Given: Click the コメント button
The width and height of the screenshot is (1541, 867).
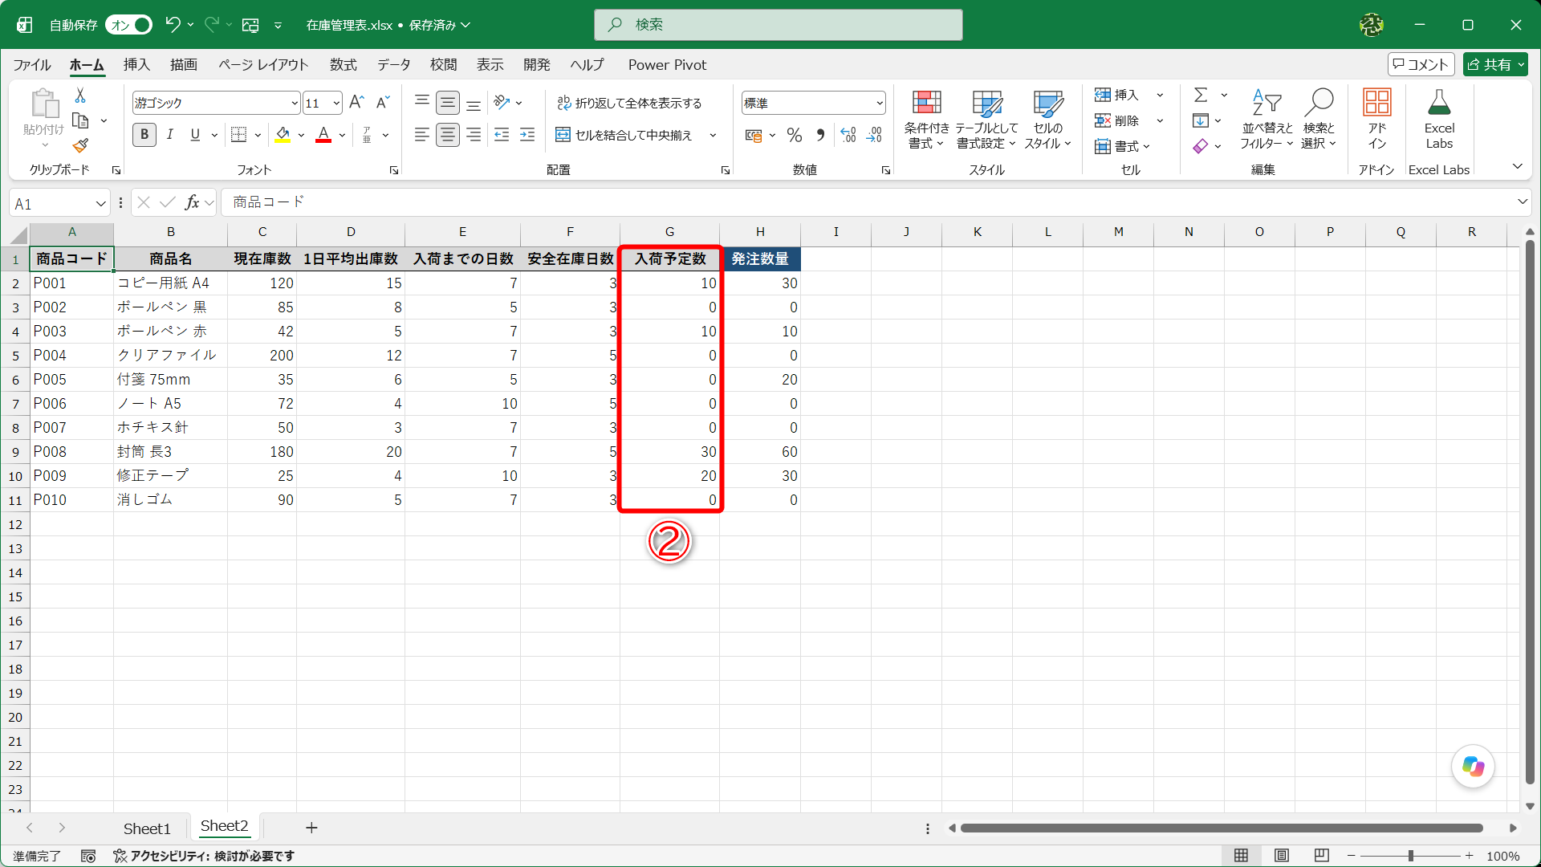Looking at the screenshot, I should tap(1421, 64).
